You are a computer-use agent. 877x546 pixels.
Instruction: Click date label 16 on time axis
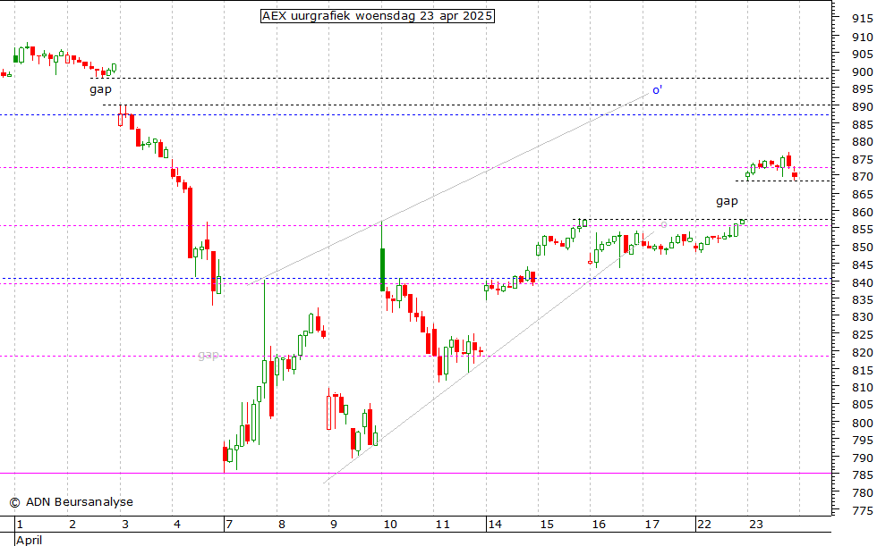[599, 525]
